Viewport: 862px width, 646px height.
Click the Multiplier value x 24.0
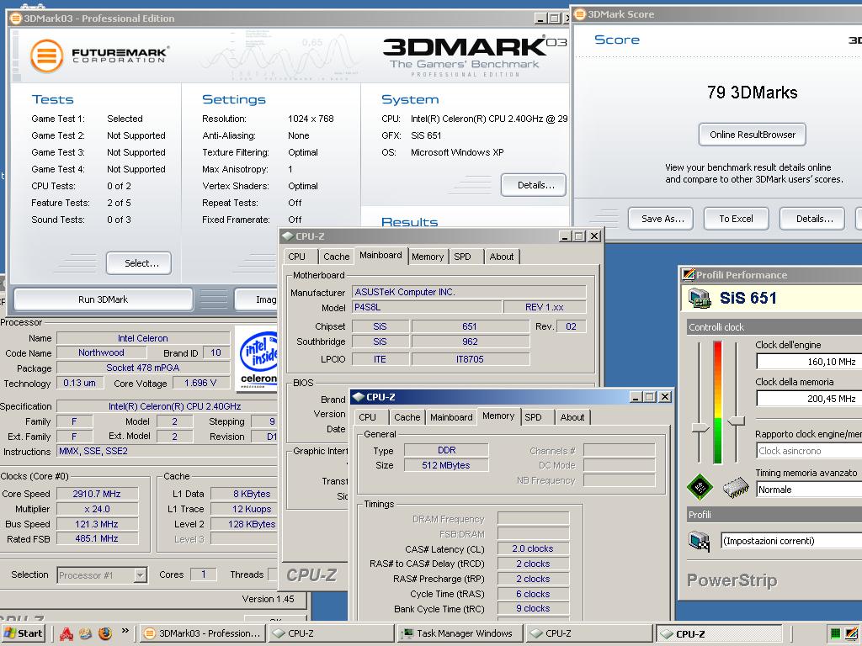[x=97, y=509]
